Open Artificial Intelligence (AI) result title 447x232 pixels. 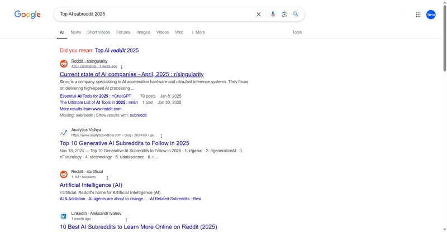[91, 185]
